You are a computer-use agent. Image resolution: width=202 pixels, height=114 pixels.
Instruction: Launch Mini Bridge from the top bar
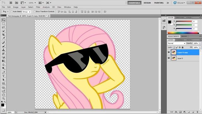tap(16, 3)
